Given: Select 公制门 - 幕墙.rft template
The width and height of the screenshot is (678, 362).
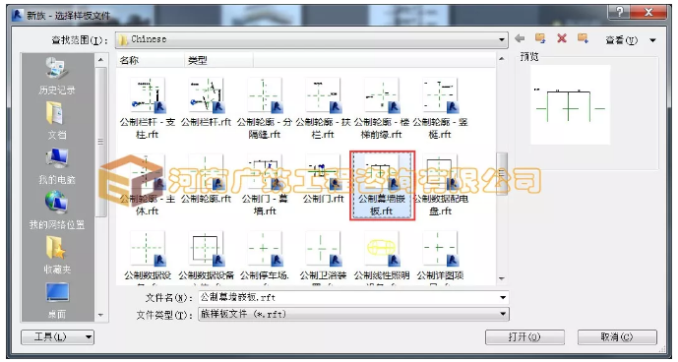Looking at the screenshot, I should click(x=264, y=185).
